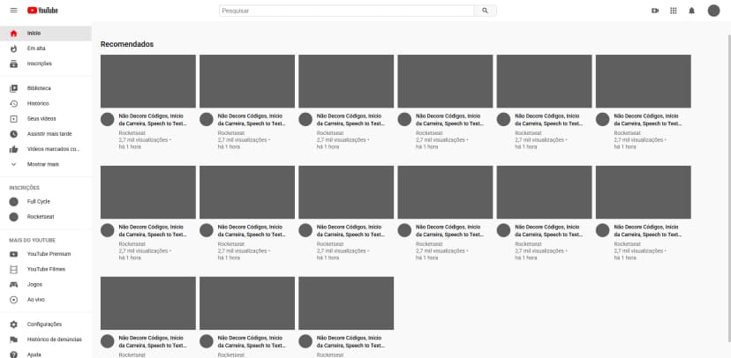This screenshot has height=358, width=731.
Task: Click the Jogos gamepad icon
Action: pyautogui.click(x=13, y=285)
